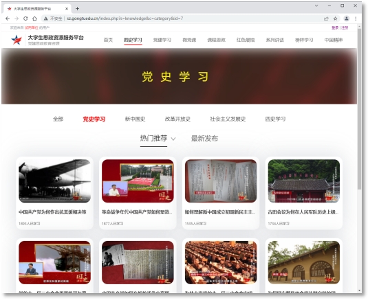Bookmark this page with the star icon
Image resolution: width=368 pixels, height=300 pixels.
pos(336,19)
